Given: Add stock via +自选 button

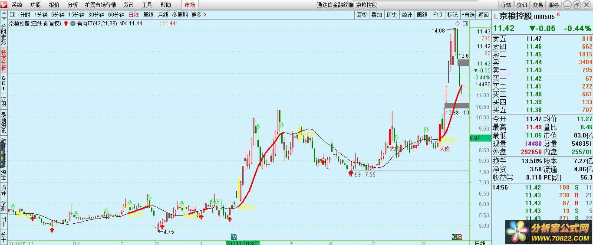Looking at the screenshot, I should coord(468,15).
